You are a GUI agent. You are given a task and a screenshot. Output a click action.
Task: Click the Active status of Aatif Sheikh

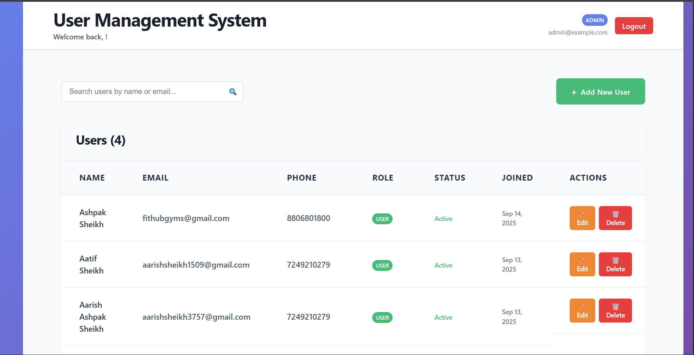click(x=443, y=265)
